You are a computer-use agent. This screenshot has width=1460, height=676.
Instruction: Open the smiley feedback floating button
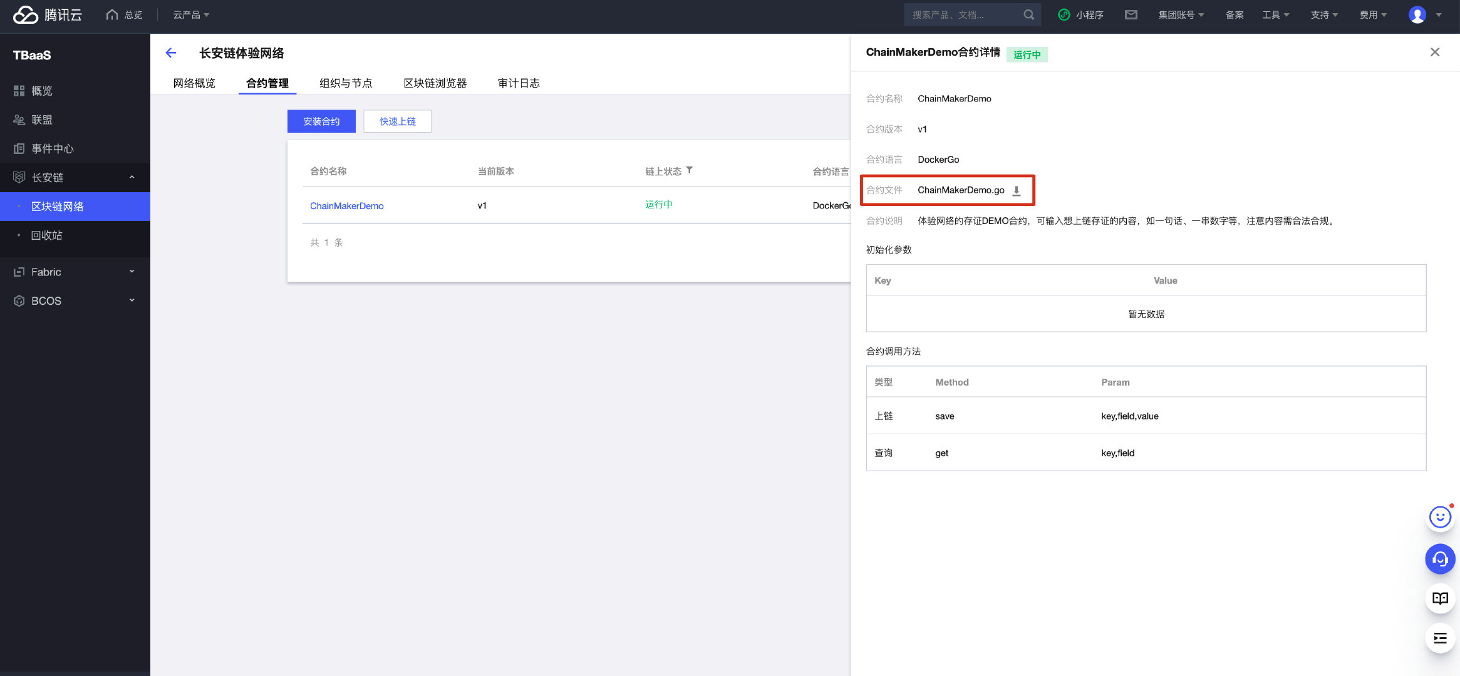pos(1439,518)
